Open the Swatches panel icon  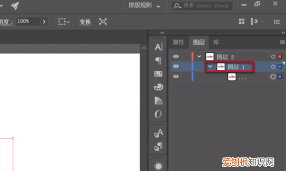pos(158,74)
